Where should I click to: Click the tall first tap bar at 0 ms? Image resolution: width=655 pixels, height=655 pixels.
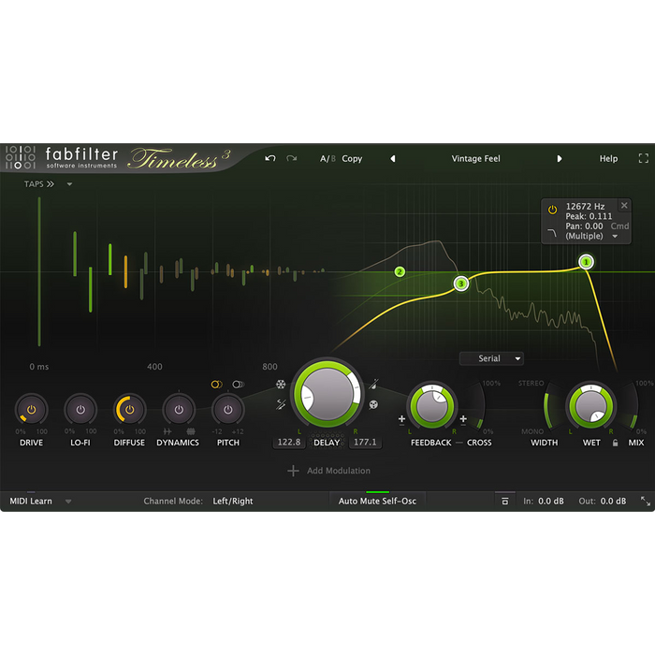pos(39,271)
